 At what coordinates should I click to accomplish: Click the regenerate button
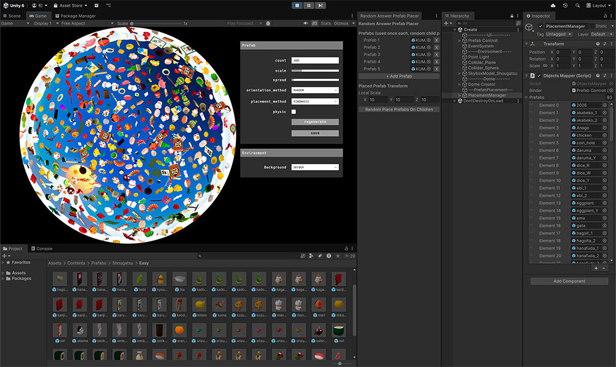click(315, 122)
